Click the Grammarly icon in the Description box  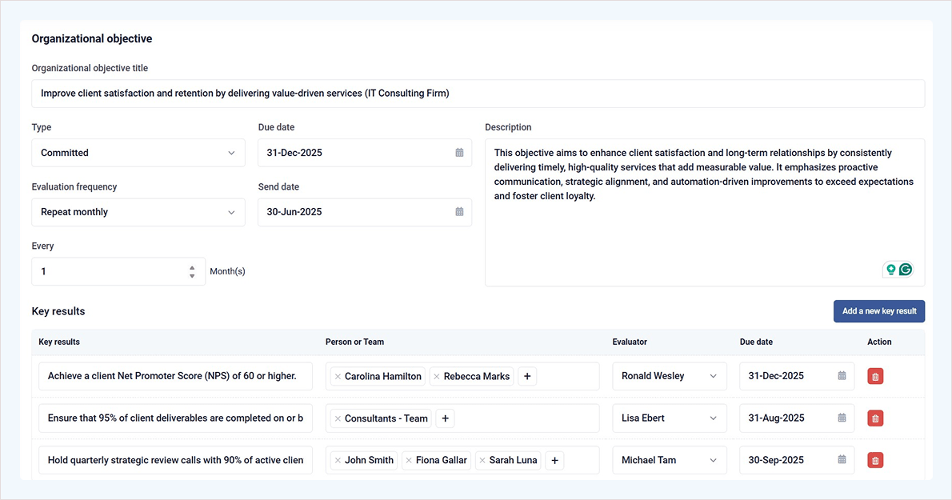tap(907, 270)
